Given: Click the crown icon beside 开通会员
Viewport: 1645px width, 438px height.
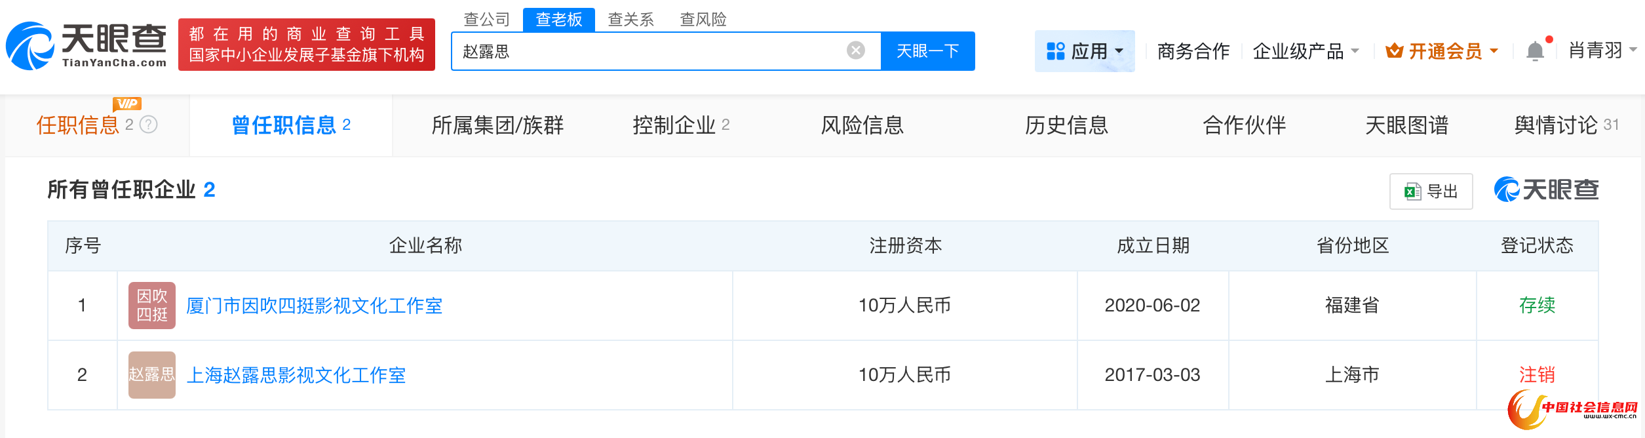Looking at the screenshot, I should [1394, 51].
